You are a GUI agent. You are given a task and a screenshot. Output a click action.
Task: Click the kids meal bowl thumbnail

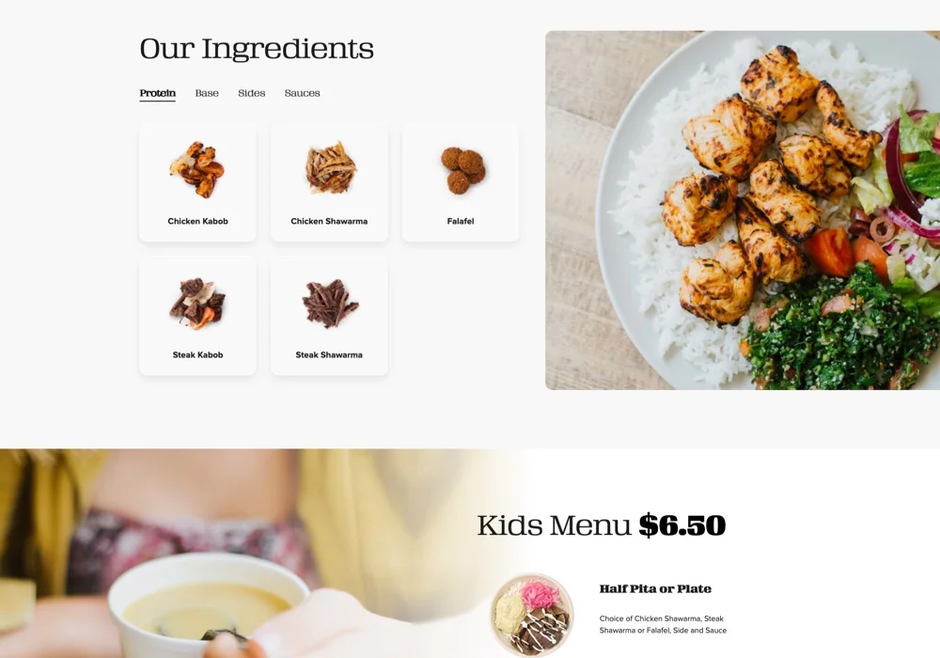pos(532,616)
